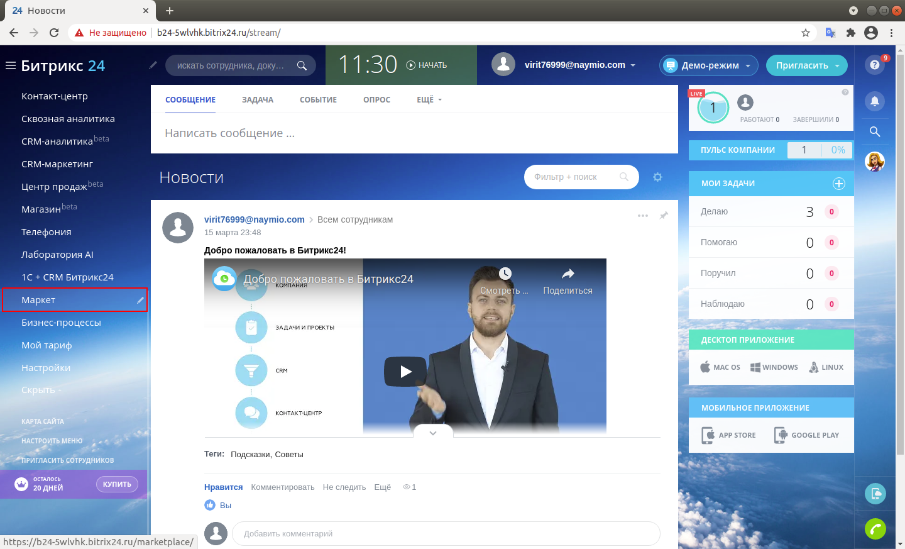905x549 pixels.
Task: Open the Google Play mobile app link
Action: 806,435
